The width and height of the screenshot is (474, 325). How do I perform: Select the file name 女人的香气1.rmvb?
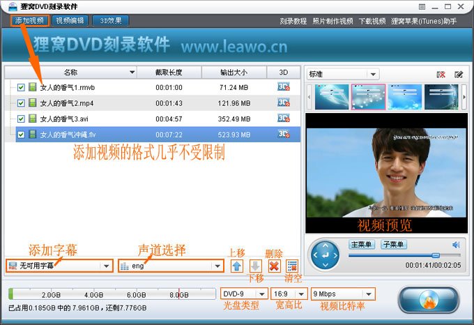pos(68,88)
